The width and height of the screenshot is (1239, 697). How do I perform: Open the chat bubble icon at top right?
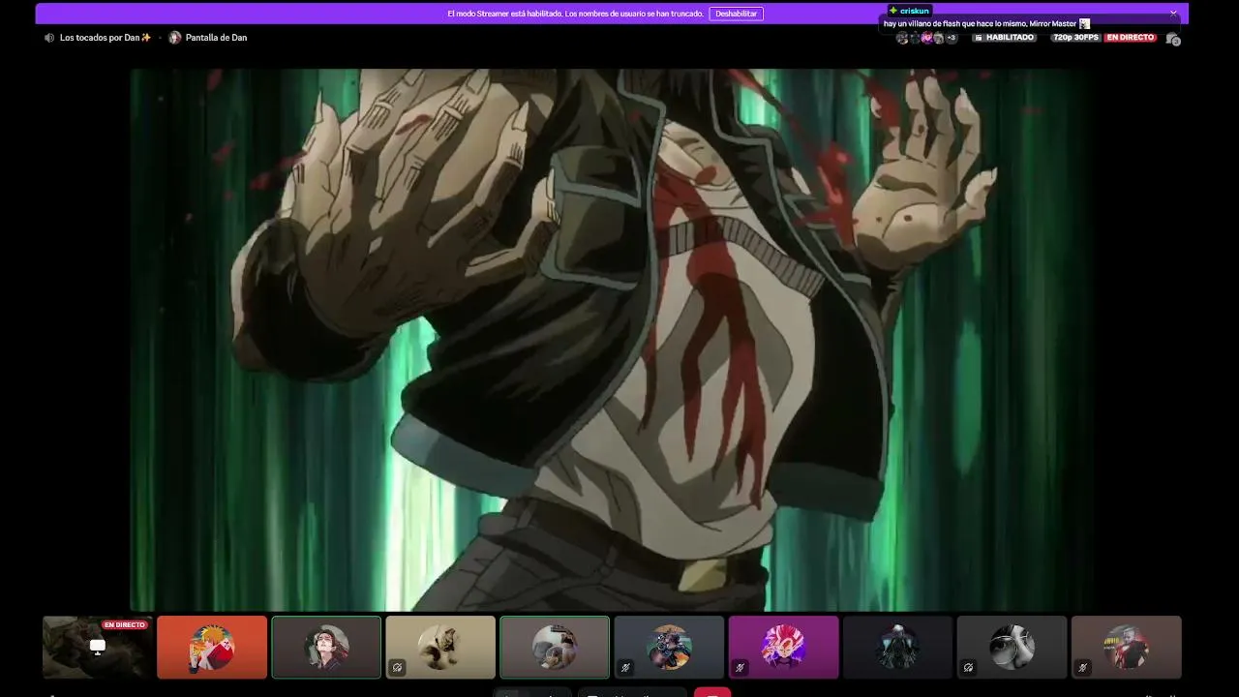pos(1172,39)
